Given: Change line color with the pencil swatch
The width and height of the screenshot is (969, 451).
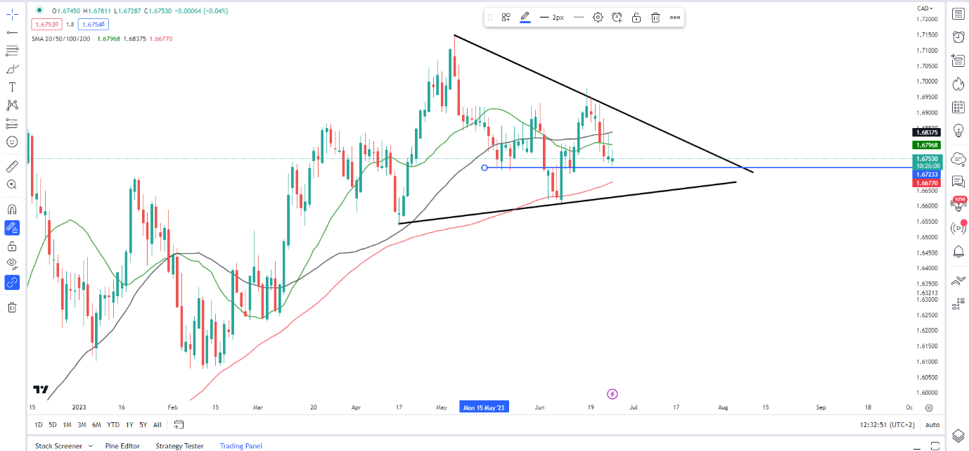Looking at the screenshot, I should tap(525, 18).
